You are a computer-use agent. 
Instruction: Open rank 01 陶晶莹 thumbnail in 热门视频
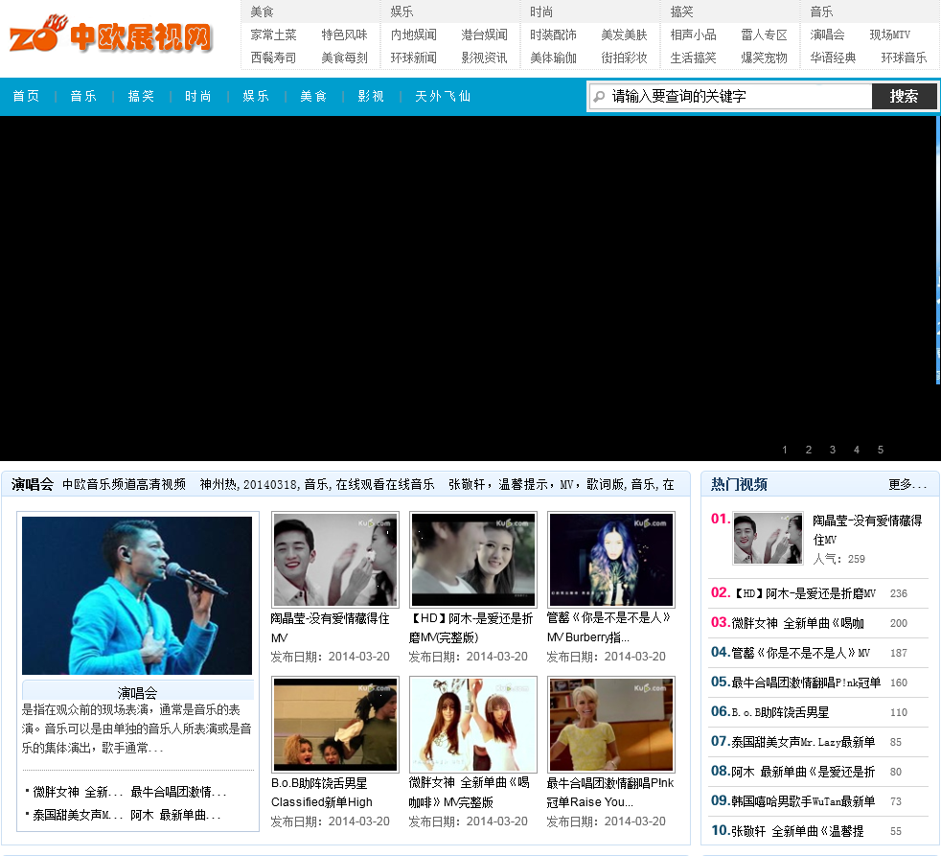pos(768,539)
